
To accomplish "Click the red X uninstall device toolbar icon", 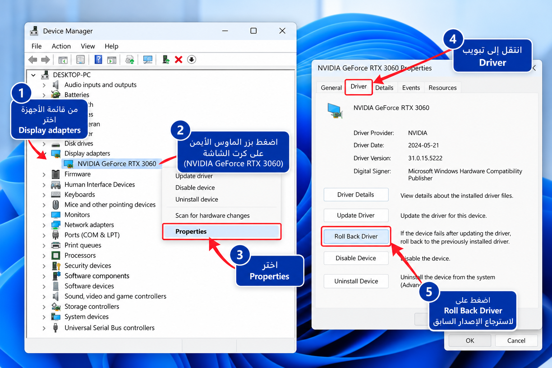I will click(179, 60).
